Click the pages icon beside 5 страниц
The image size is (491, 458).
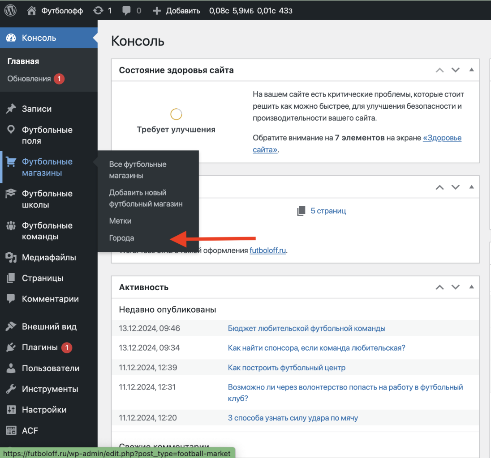point(301,211)
